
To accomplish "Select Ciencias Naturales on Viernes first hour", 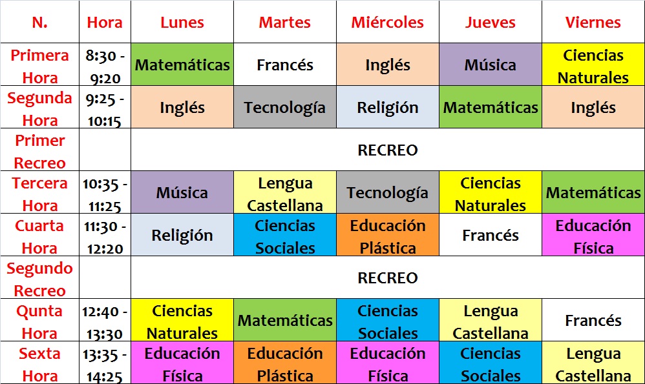I will 593,65.
